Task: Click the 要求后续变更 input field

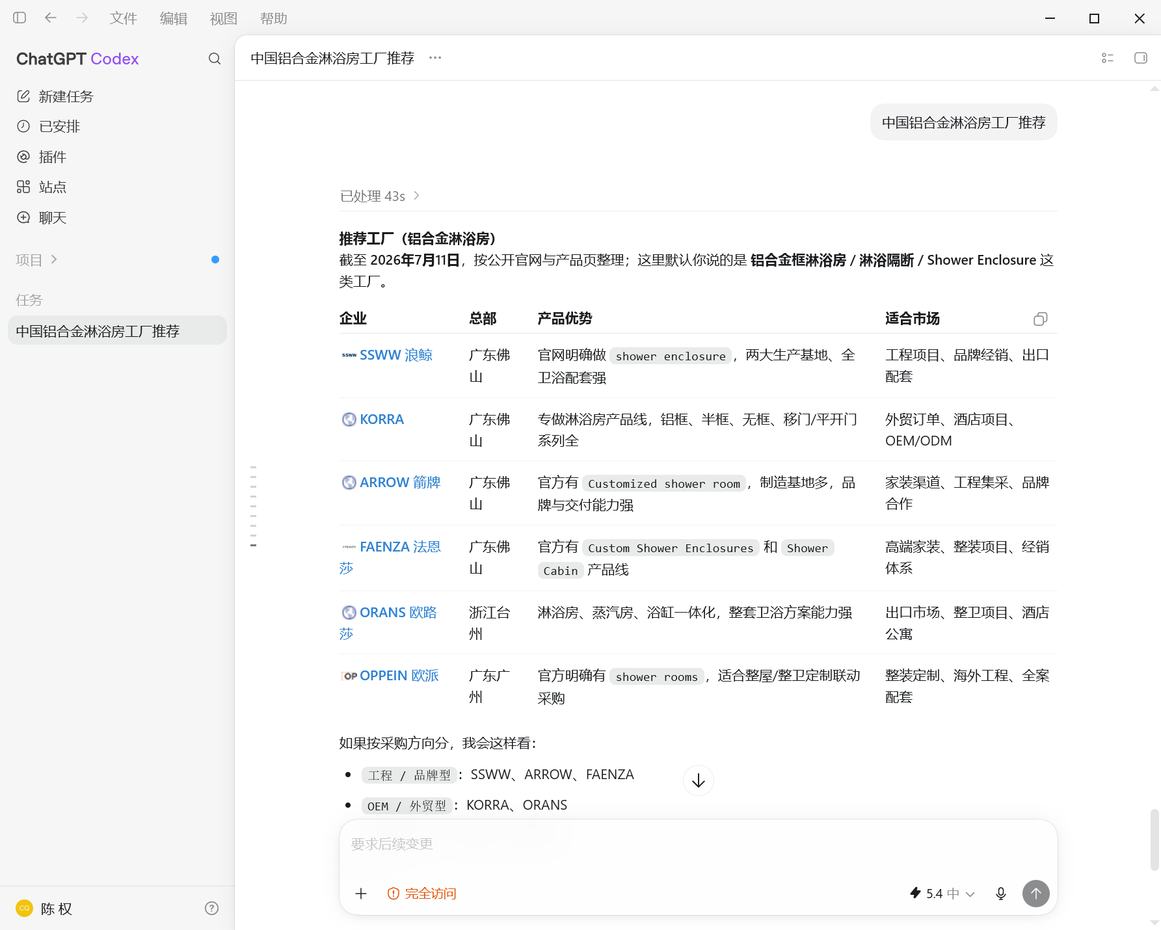Action: (x=698, y=844)
